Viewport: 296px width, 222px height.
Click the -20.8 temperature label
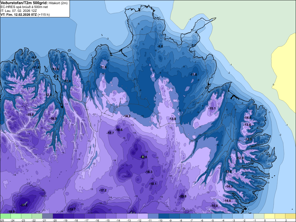[183, 196]
